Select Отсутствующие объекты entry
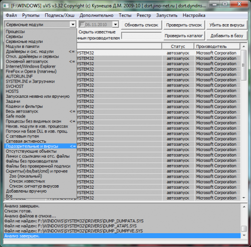 coord(41,151)
